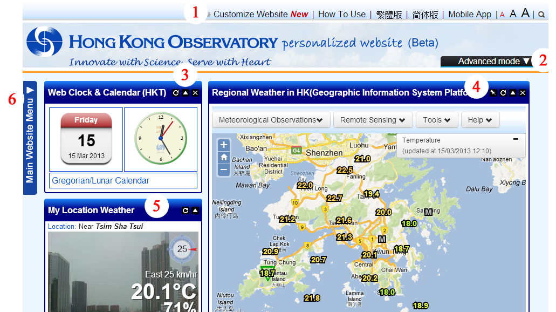The image size is (556, 312).
Task: Pin the Regional Weather map widget
Action: (493, 93)
